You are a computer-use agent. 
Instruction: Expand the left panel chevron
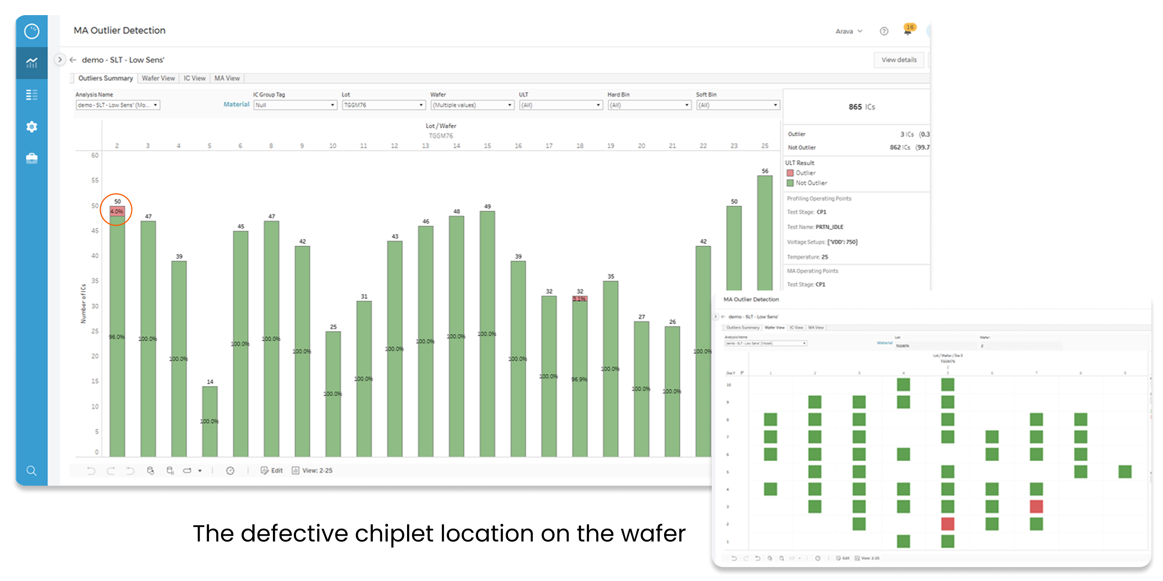coord(60,60)
